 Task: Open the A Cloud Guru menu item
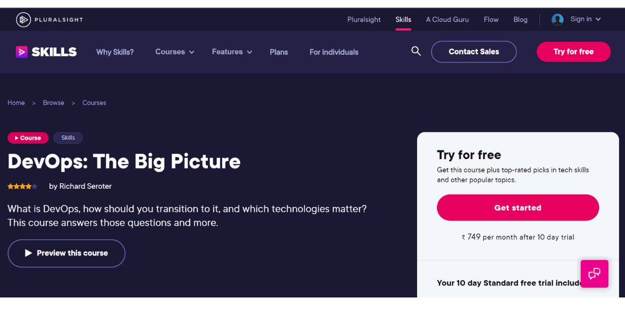click(447, 19)
